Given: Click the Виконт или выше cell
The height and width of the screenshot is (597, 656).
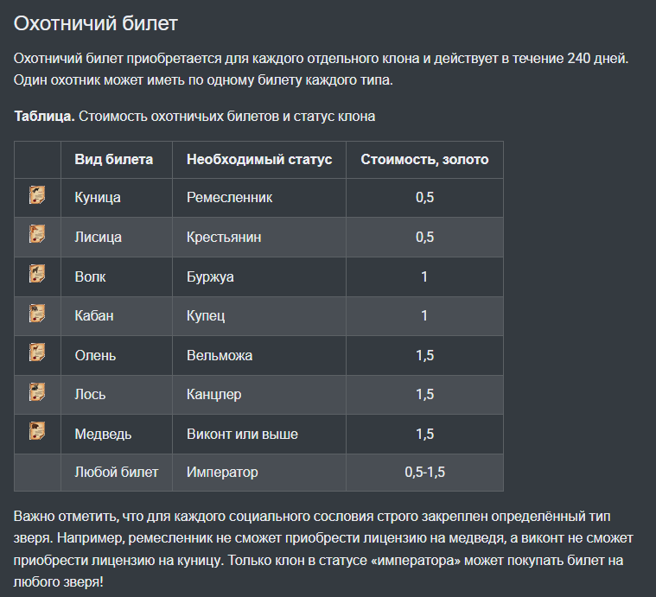Looking at the screenshot, I should click(242, 434).
